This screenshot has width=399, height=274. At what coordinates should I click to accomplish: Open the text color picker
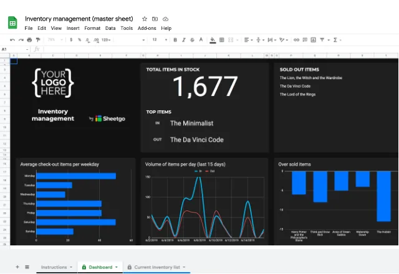click(x=201, y=40)
